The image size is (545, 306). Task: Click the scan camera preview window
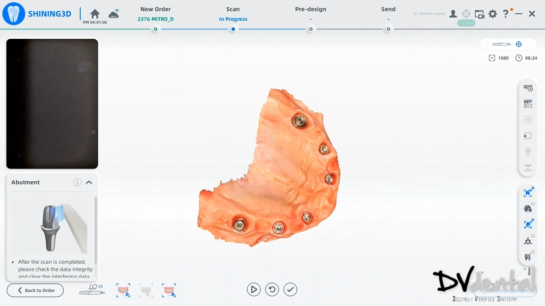pyautogui.click(x=52, y=104)
